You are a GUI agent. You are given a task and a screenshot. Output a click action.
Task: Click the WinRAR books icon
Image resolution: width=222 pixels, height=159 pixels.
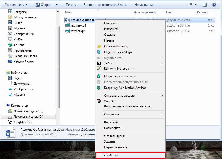click(x=99, y=101)
